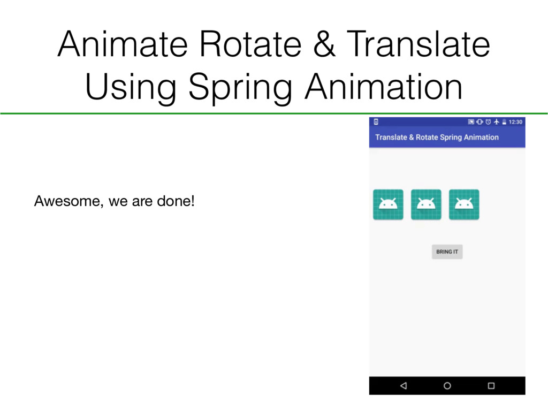Tap the BRING IT button
This screenshot has width=548, height=411.
click(447, 252)
